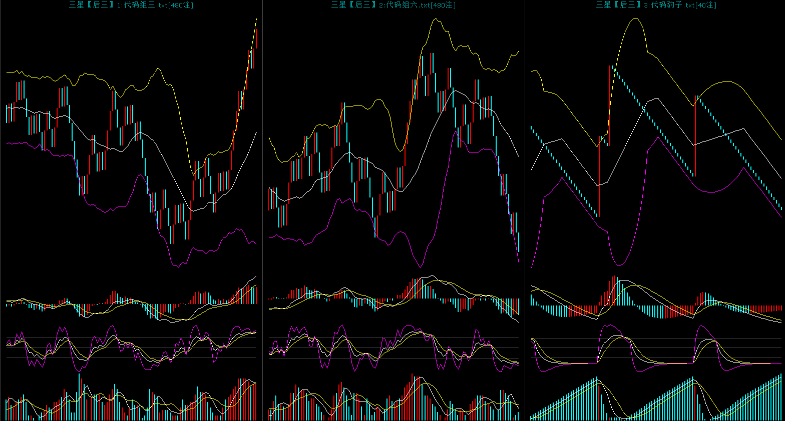The height and width of the screenshot is (421, 785).
Task: Click divider between 代码组六 and 代码豹子 panels
Action: click(x=525, y=210)
